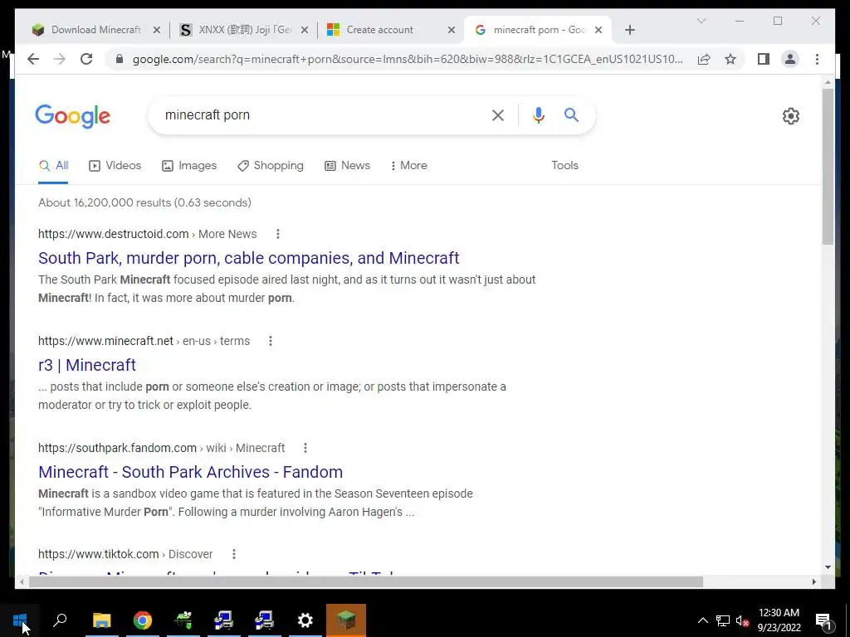Open the r3 | Minecraft link
850x637 pixels.
pos(87,365)
